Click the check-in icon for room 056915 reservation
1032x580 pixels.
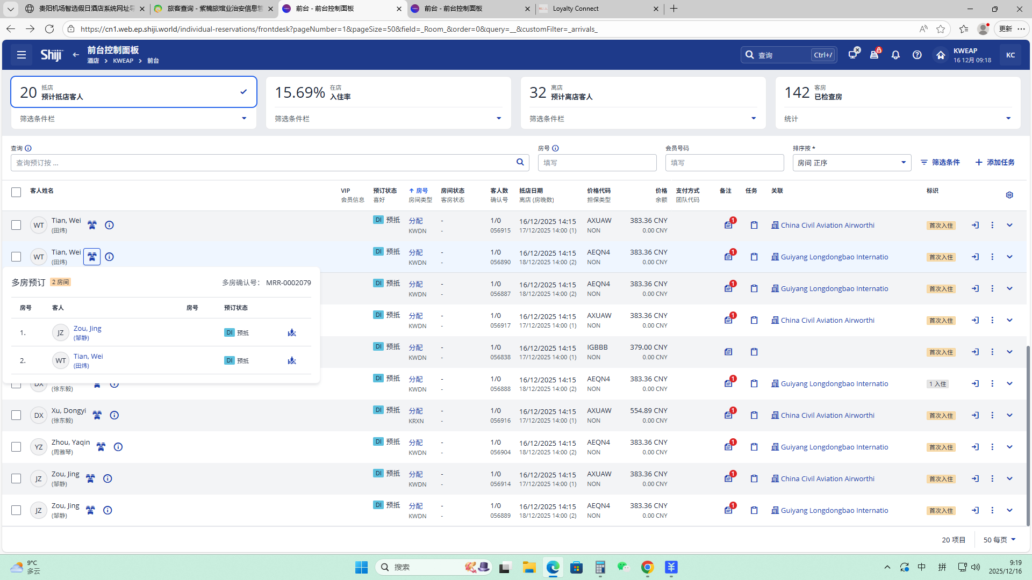975,225
